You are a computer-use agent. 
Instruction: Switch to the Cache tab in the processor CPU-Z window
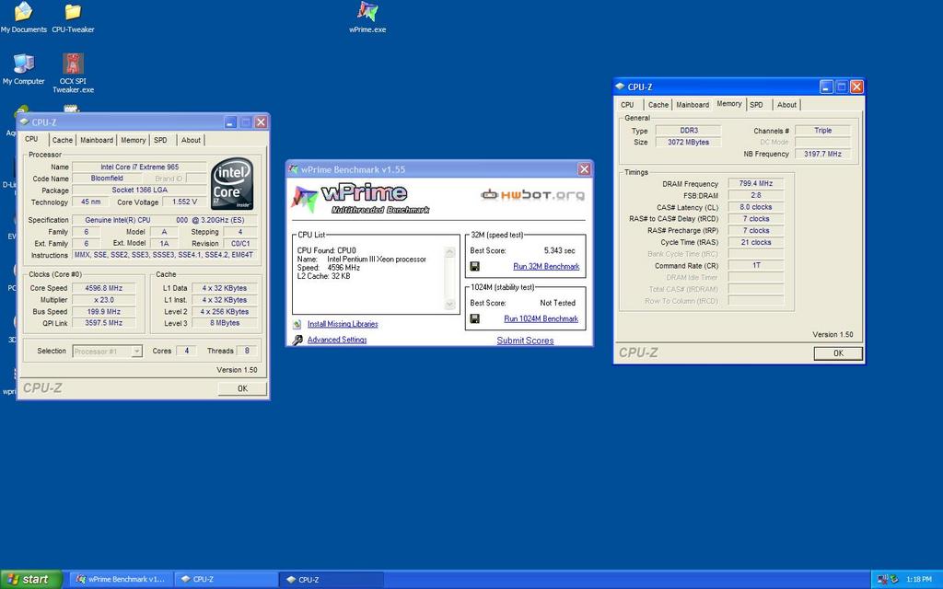[x=62, y=140]
